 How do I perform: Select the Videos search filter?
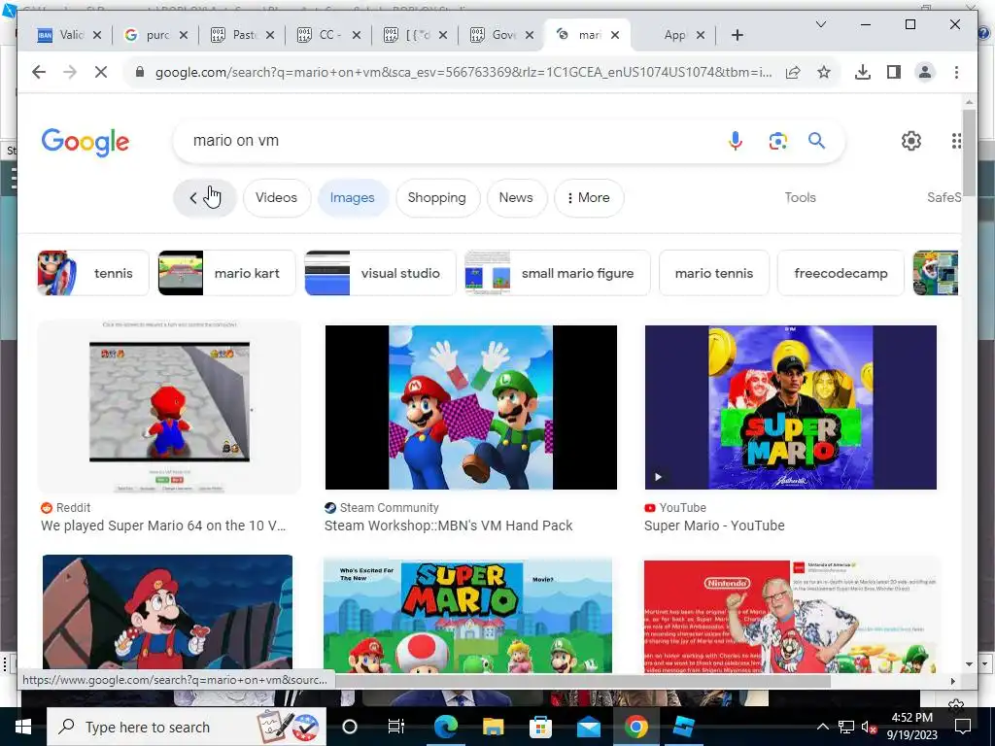click(276, 197)
